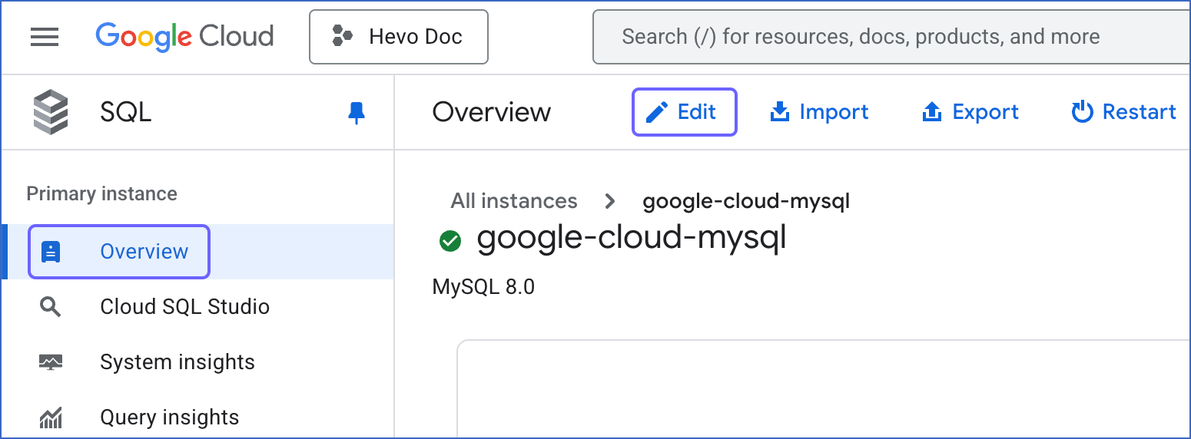Click the Import button
The width and height of the screenshot is (1191, 439).
819,112
